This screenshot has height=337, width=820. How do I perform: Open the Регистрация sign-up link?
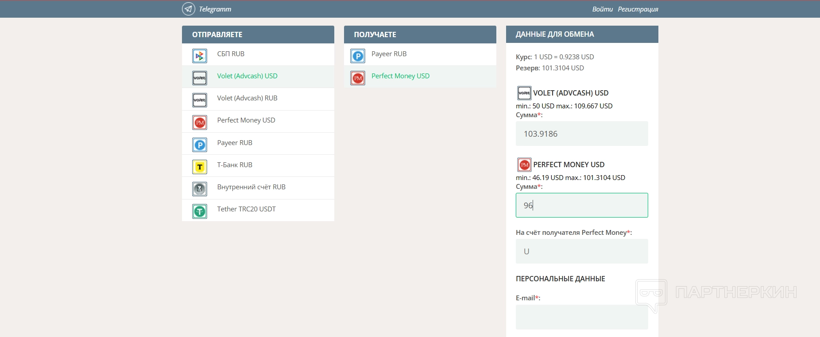[638, 9]
